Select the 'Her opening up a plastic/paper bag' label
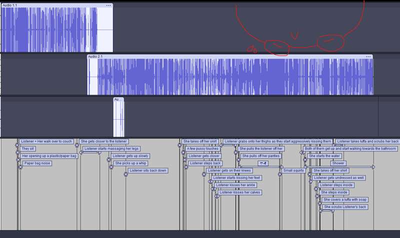 tap(49, 156)
